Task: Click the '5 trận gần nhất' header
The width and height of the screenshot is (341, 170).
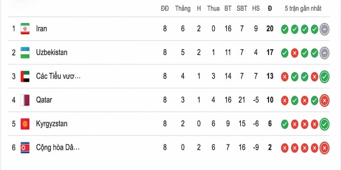Action: pyautogui.click(x=303, y=8)
